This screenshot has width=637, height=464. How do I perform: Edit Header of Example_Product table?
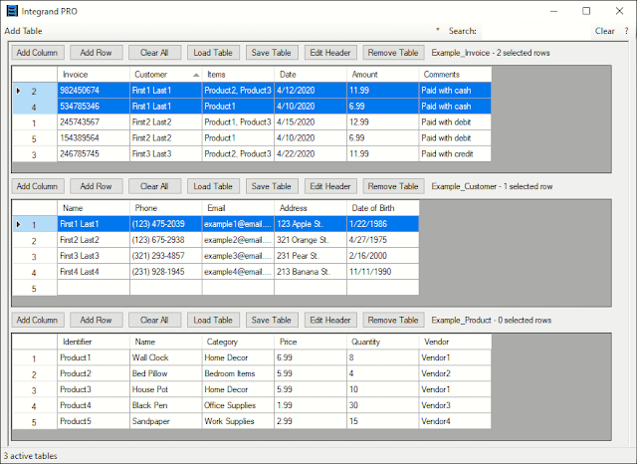point(330,320)
